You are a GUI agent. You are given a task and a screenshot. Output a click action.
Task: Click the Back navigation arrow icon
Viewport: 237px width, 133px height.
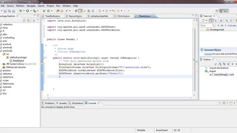click(x=118, y=11)
